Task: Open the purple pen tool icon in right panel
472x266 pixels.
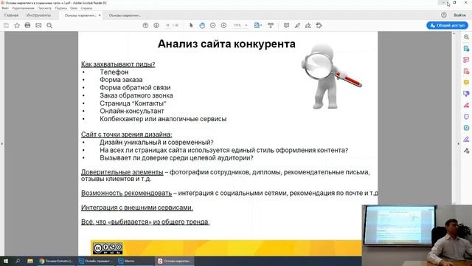Action: (x=466, y=139)
